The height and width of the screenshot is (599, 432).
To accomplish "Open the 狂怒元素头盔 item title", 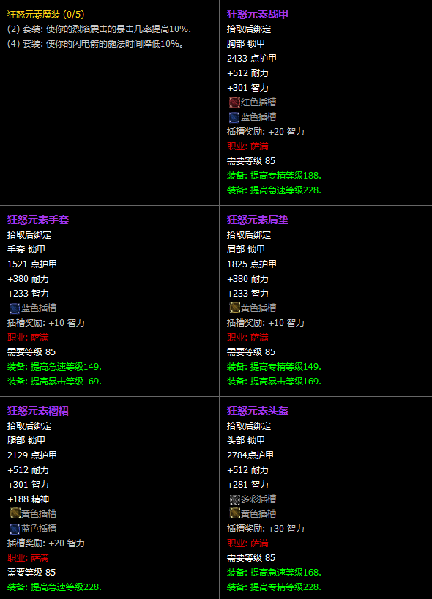I will pos(258,411).
